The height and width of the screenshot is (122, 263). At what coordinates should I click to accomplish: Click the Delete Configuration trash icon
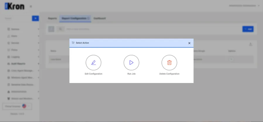[169, 62]
